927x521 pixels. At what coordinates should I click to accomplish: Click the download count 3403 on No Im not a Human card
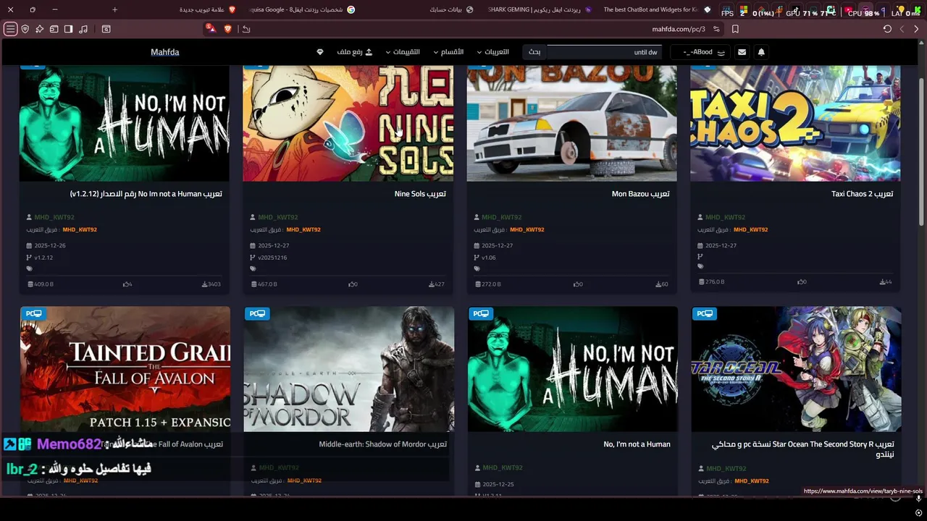point(211,284)
